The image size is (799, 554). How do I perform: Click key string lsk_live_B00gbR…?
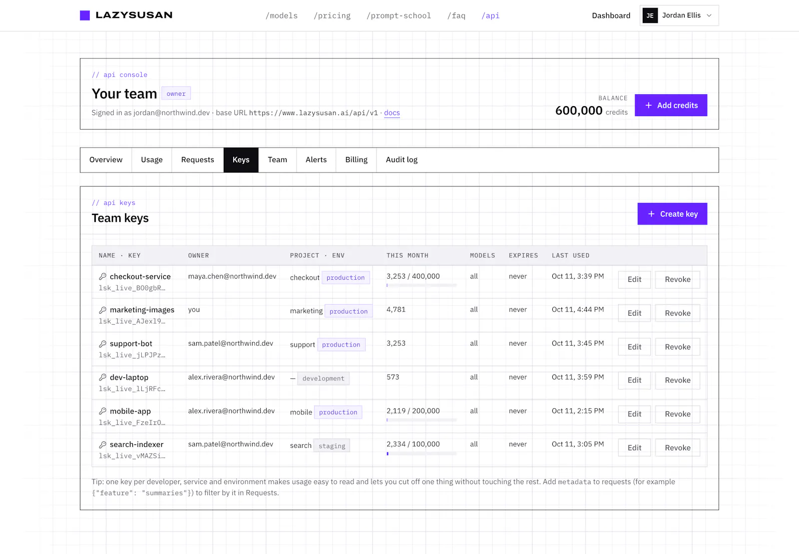pyautogui.click(x=132, y=288)
